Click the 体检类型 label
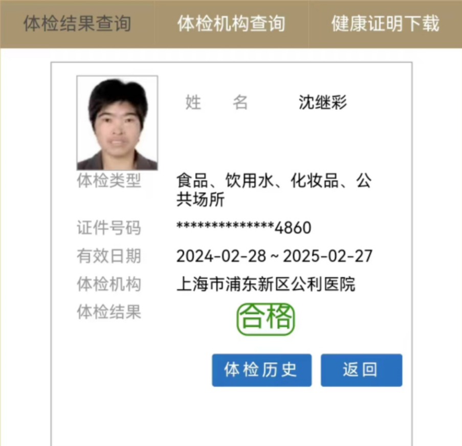Image resolution: width=462 pixels, height=446 pixels. point(109,180)
